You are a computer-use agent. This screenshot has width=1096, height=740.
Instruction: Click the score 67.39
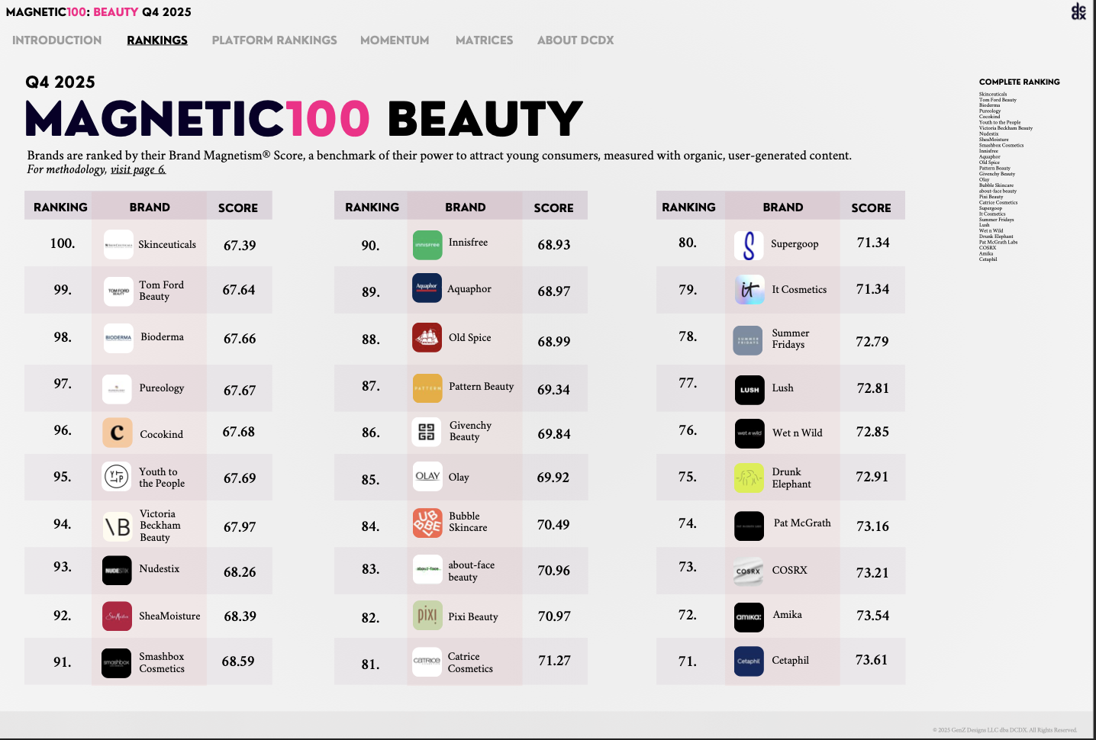[240, 246]
